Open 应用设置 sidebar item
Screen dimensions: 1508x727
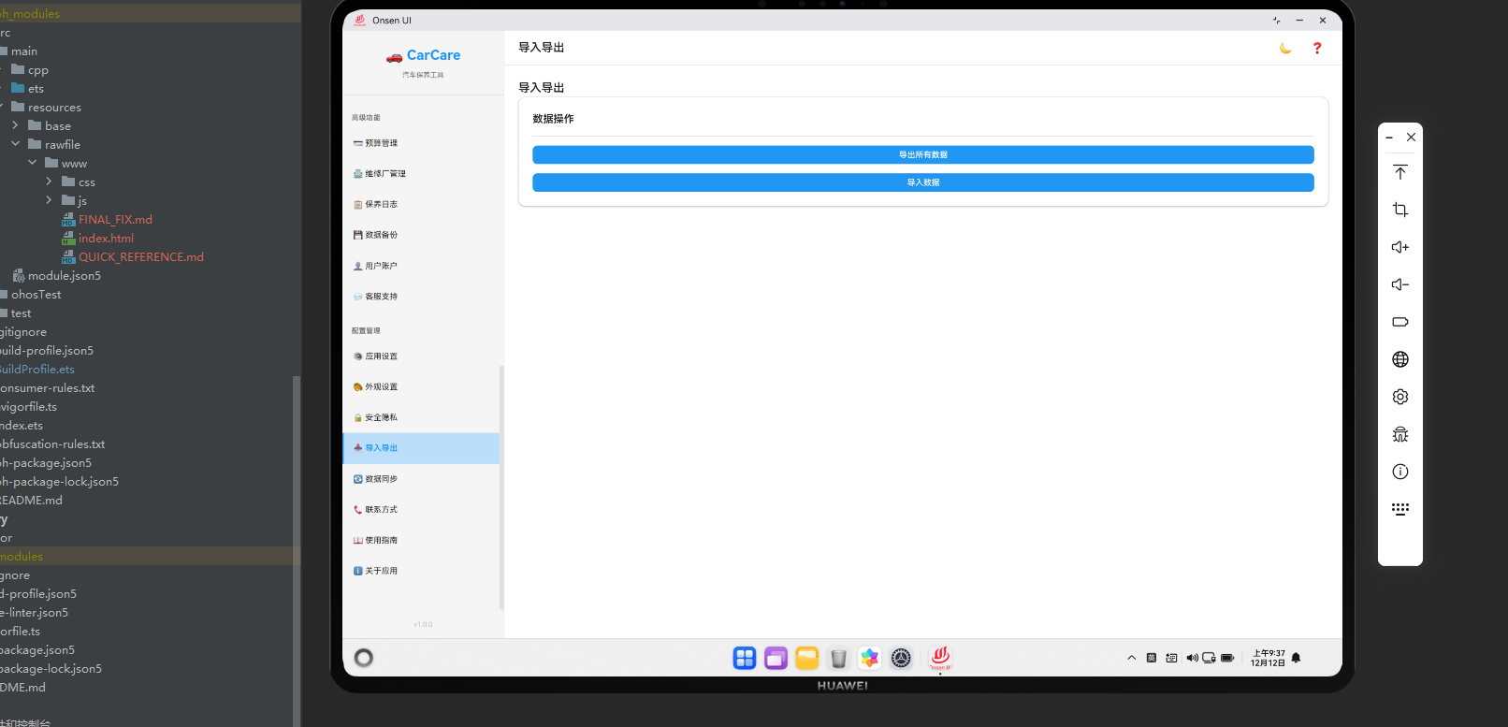pos(421,356)
